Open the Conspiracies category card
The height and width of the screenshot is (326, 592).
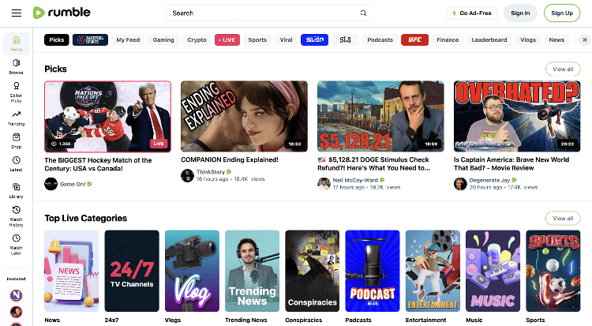point(313,271)
